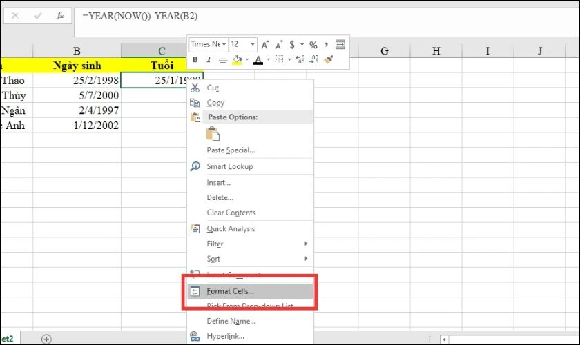Select Smart Lookup menu entry
Screen dimensions: 580x345
(250, 166)
